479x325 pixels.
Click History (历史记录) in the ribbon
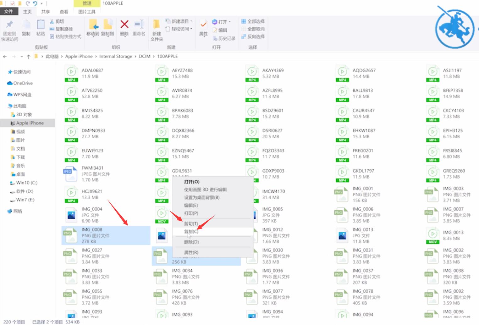pos(224,38)
